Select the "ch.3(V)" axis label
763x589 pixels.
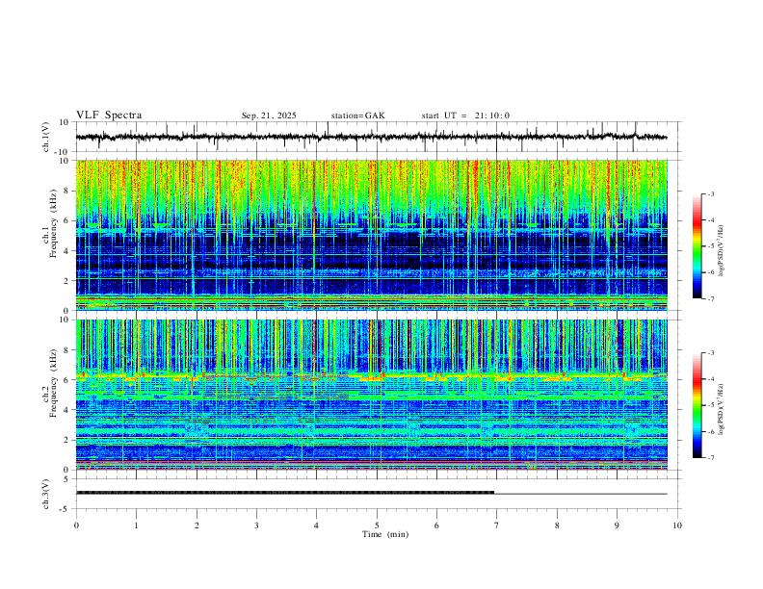[46, 494]
